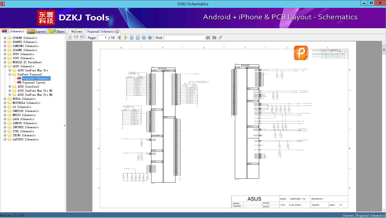The image size is (386, 218).
Task: Expand the IPHONE Schematic folder
Action: tap(5, 38)
